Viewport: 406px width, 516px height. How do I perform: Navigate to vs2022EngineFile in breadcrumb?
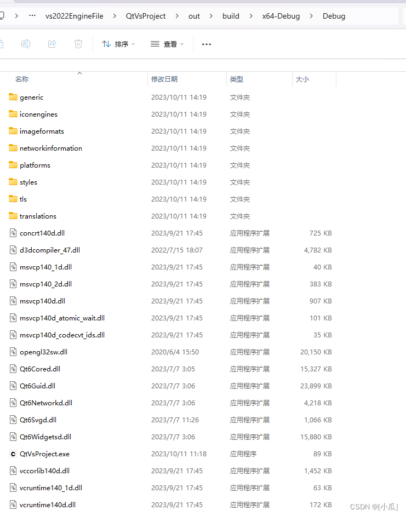click(x=75, y=16)
